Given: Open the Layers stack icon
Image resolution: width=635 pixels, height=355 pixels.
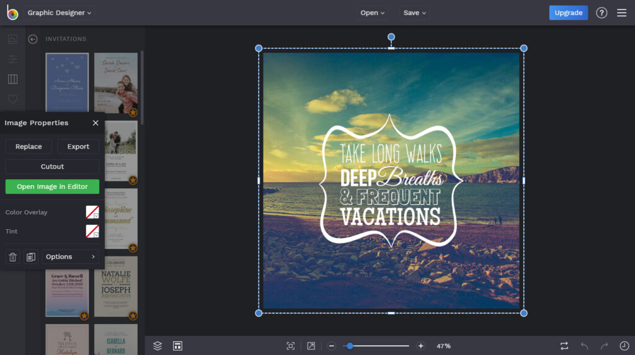Looking at the screenshot, I should click(x=158, y=346).
